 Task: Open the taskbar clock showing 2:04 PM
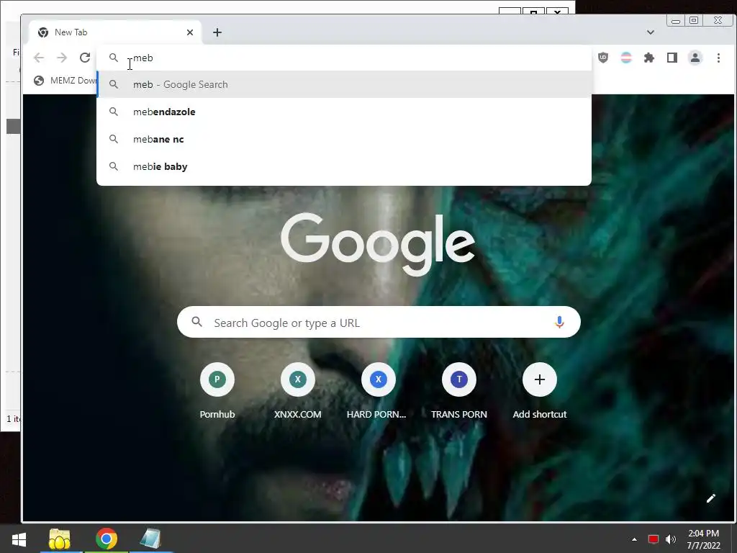pyautogui.click(x=704, y=539)
